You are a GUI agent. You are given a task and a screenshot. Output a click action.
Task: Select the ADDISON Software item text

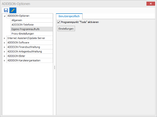click(18, 42)
